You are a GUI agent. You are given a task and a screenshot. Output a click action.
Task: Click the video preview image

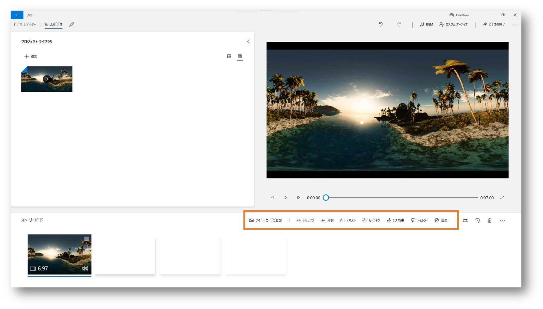pyautogui.click(x=387, y=110)
